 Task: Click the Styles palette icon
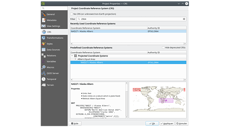44,44
